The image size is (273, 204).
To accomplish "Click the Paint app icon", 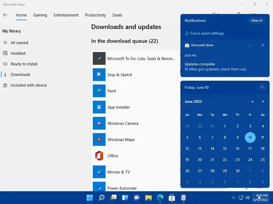I will (x=99, y=91).
